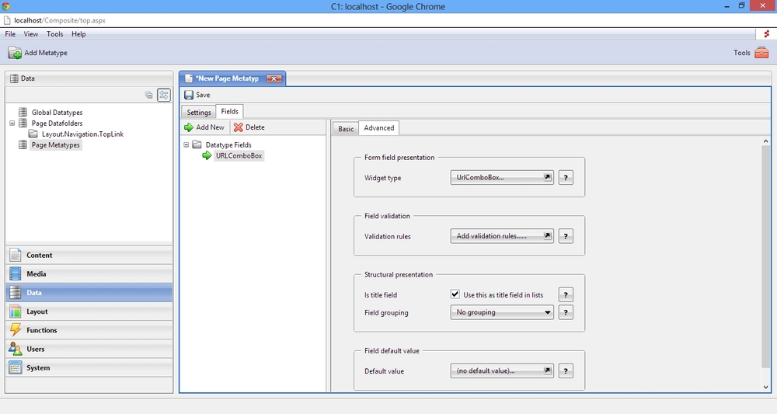Click help button next to Default value

pyautogui.click(x=566, y=371)
